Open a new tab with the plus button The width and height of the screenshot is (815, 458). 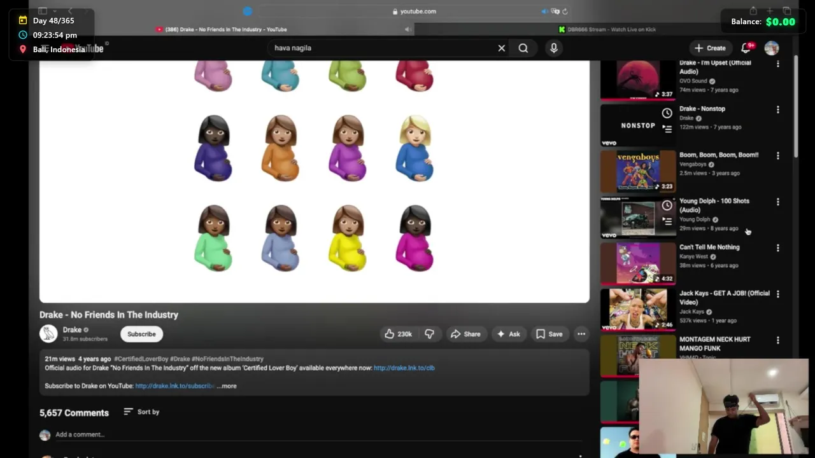(770, 11)
